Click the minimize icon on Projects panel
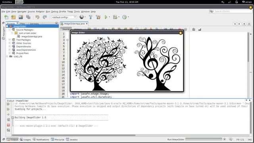Image resolution: width=254 pixels, height=143 pixels. (x=56, y=23)
